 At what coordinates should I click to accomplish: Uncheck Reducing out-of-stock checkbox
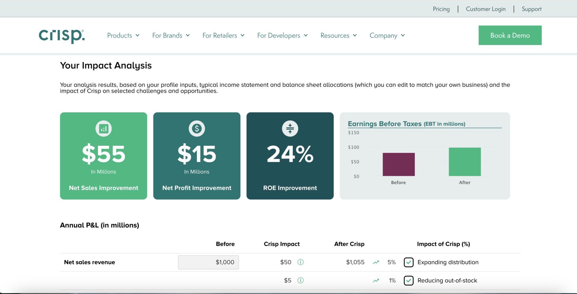pyautogui.click(x=409, y=280)
